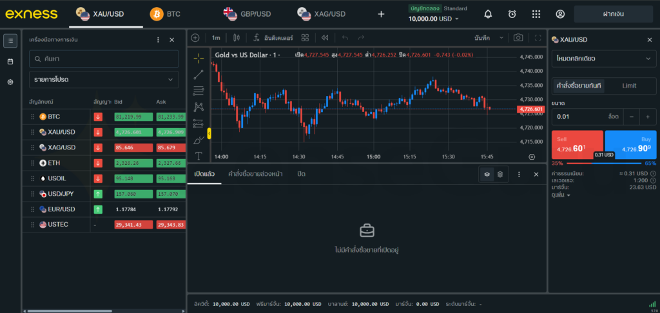Switch to the XAG/USD instrument tab
The width and height of the screenshot is (660, 313).
point(322,14)
